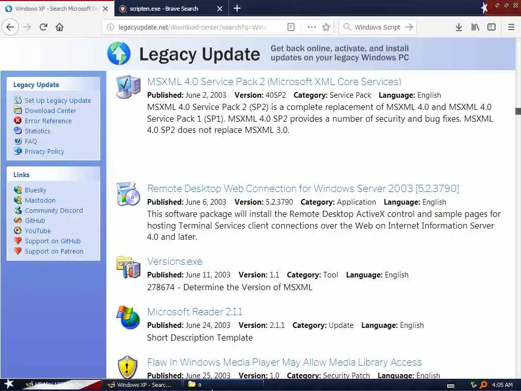This screenshot has width=521, height=391.
Task: Open Download Center in sidebar
Action: 50,110
